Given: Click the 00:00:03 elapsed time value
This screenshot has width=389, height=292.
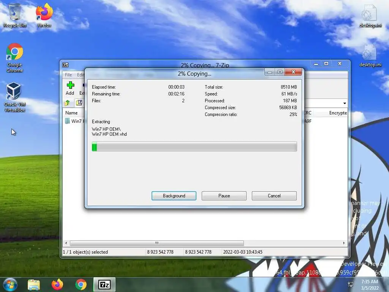Looking at the screenshot, I should [x=176, y=87].
